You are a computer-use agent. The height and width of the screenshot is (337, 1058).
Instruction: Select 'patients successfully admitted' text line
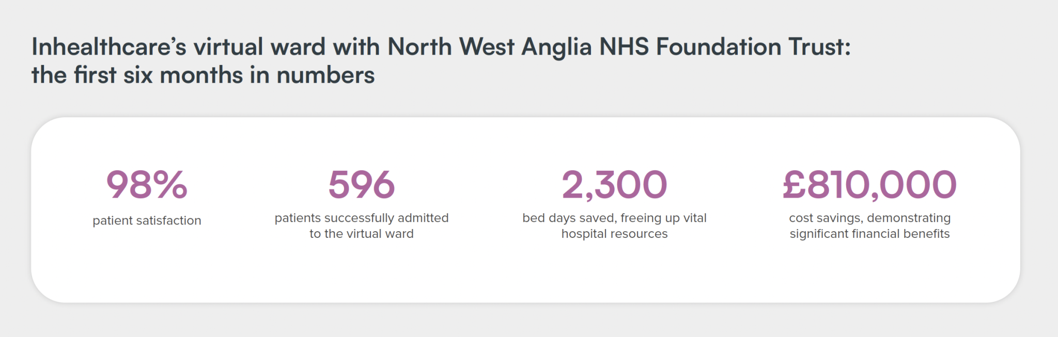(x=362, y=218)
